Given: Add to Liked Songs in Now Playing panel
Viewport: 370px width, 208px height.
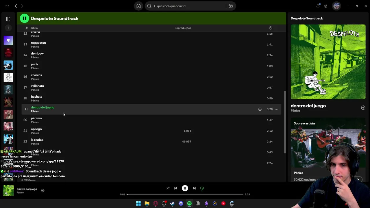Looking at the screenshot, I should coord(363,108).
